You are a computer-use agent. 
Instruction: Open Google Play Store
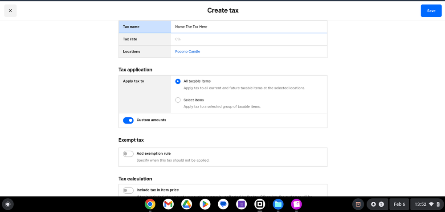click(205, 204)
